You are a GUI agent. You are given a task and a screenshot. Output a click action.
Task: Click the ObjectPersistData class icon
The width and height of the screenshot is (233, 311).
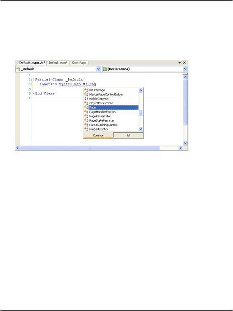(x=86, y=103)
